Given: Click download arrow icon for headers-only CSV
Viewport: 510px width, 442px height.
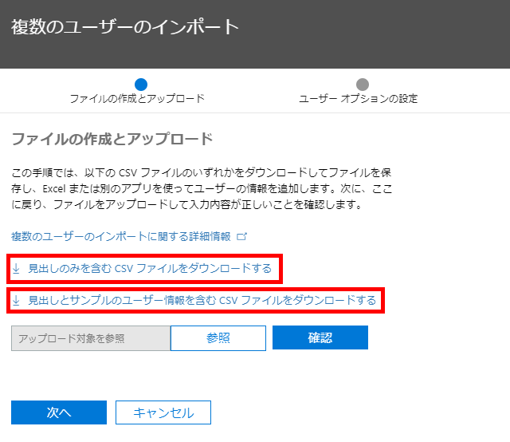Looking at the screenshot, I should click(17, 269).
